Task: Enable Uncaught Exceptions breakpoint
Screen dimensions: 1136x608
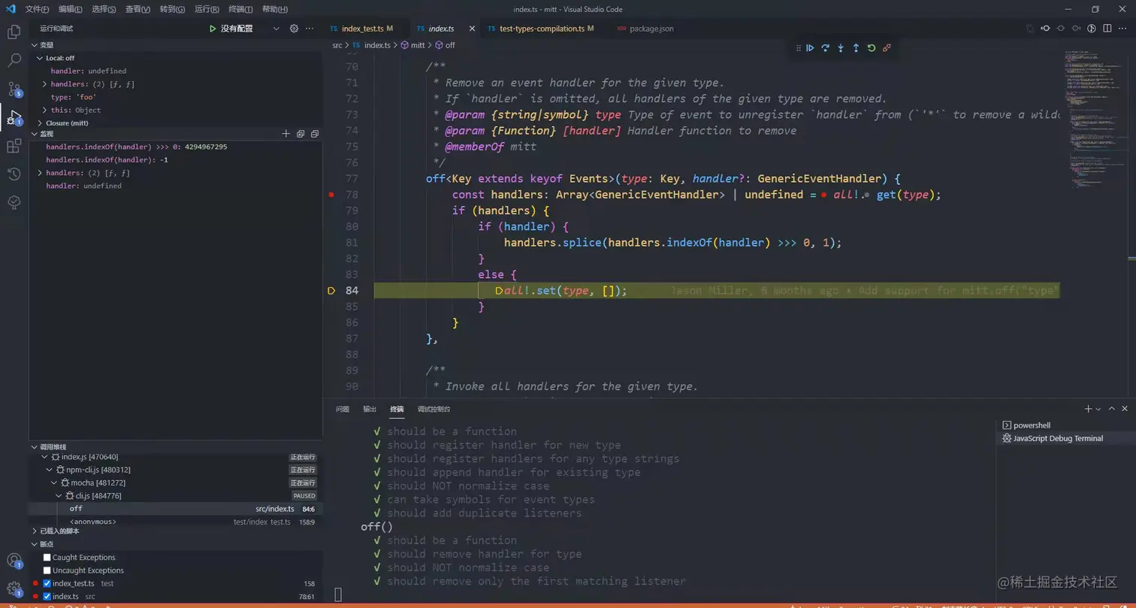Action: [47, 570]
